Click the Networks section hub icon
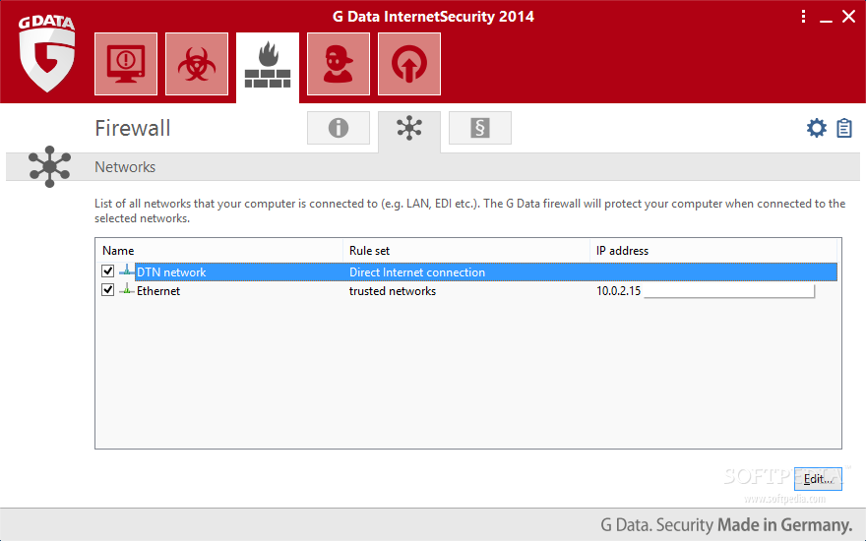 (x=50, y=166)
